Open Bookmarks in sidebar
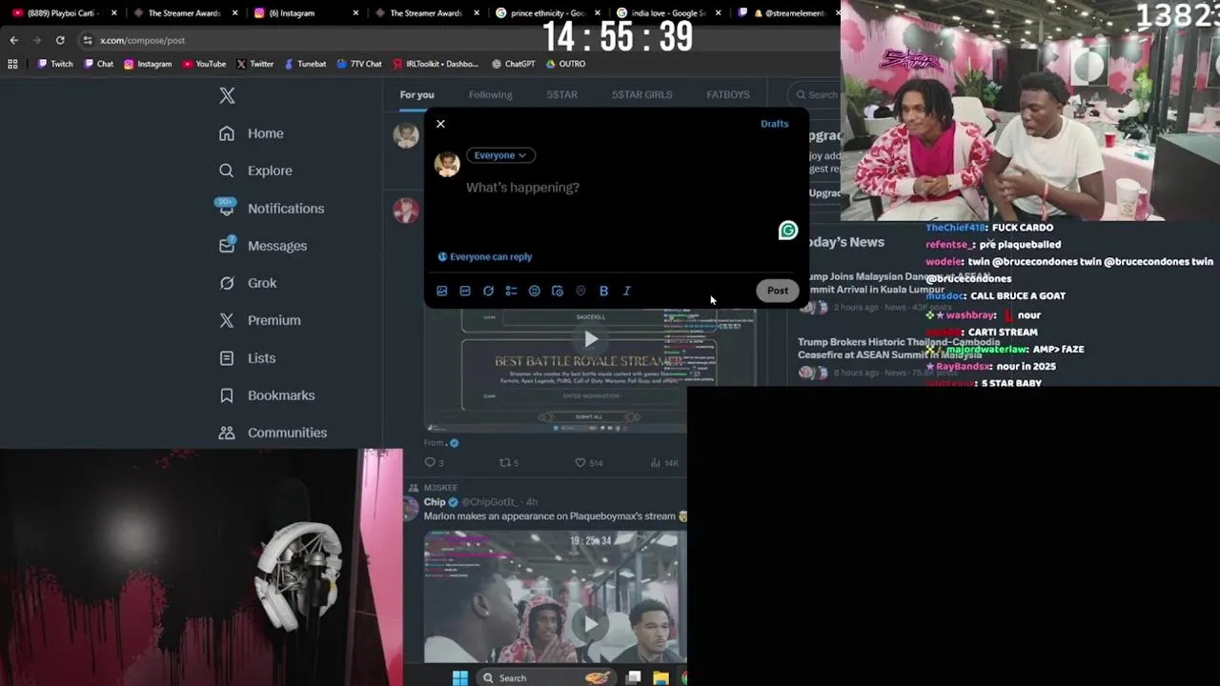Viewport: 1220px width, 686px height. point(266,395)
